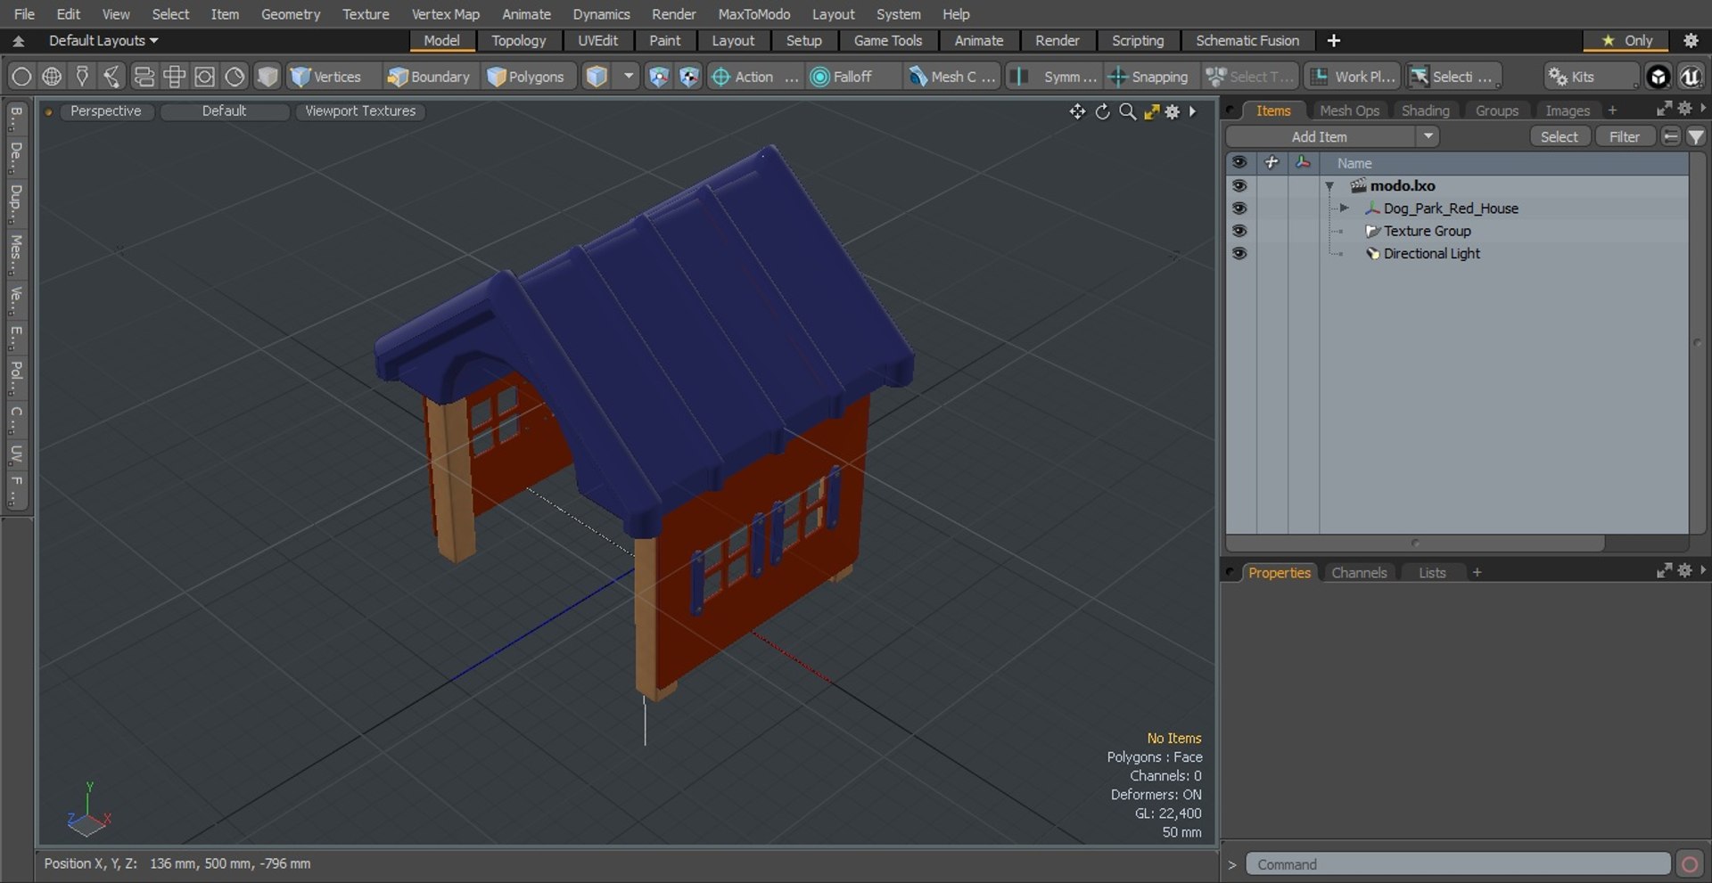The width and height of the screenshot is (1712, 883).
Task: Toggle visibility of Texture Group
Action: 1239,231
